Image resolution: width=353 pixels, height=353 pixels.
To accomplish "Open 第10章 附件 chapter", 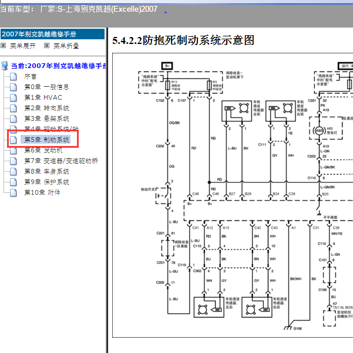I will [42, 192].
